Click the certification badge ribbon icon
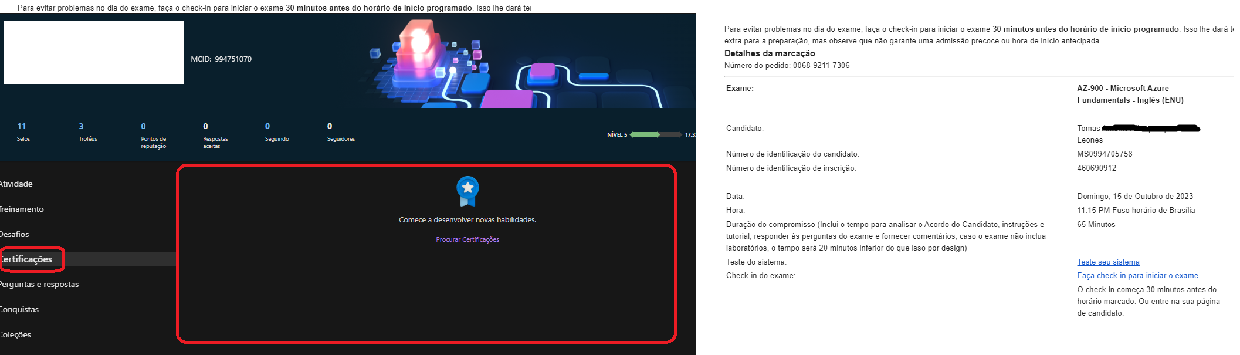Viewport: 1240px width, 355px height. [467, 191]
